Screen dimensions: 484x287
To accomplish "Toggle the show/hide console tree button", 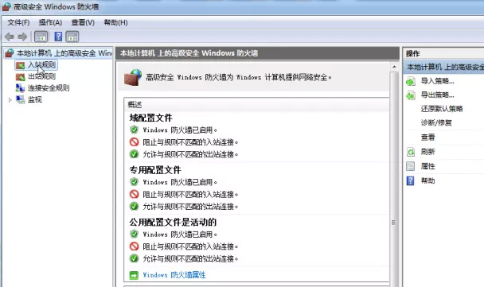I will point(41,37).
